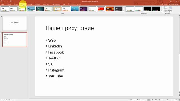Apply the dark gray theme thumbnail

(x=118, y=9)
